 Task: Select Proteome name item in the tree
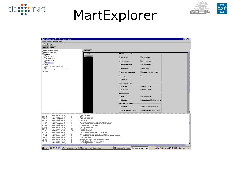pos(51,58)
